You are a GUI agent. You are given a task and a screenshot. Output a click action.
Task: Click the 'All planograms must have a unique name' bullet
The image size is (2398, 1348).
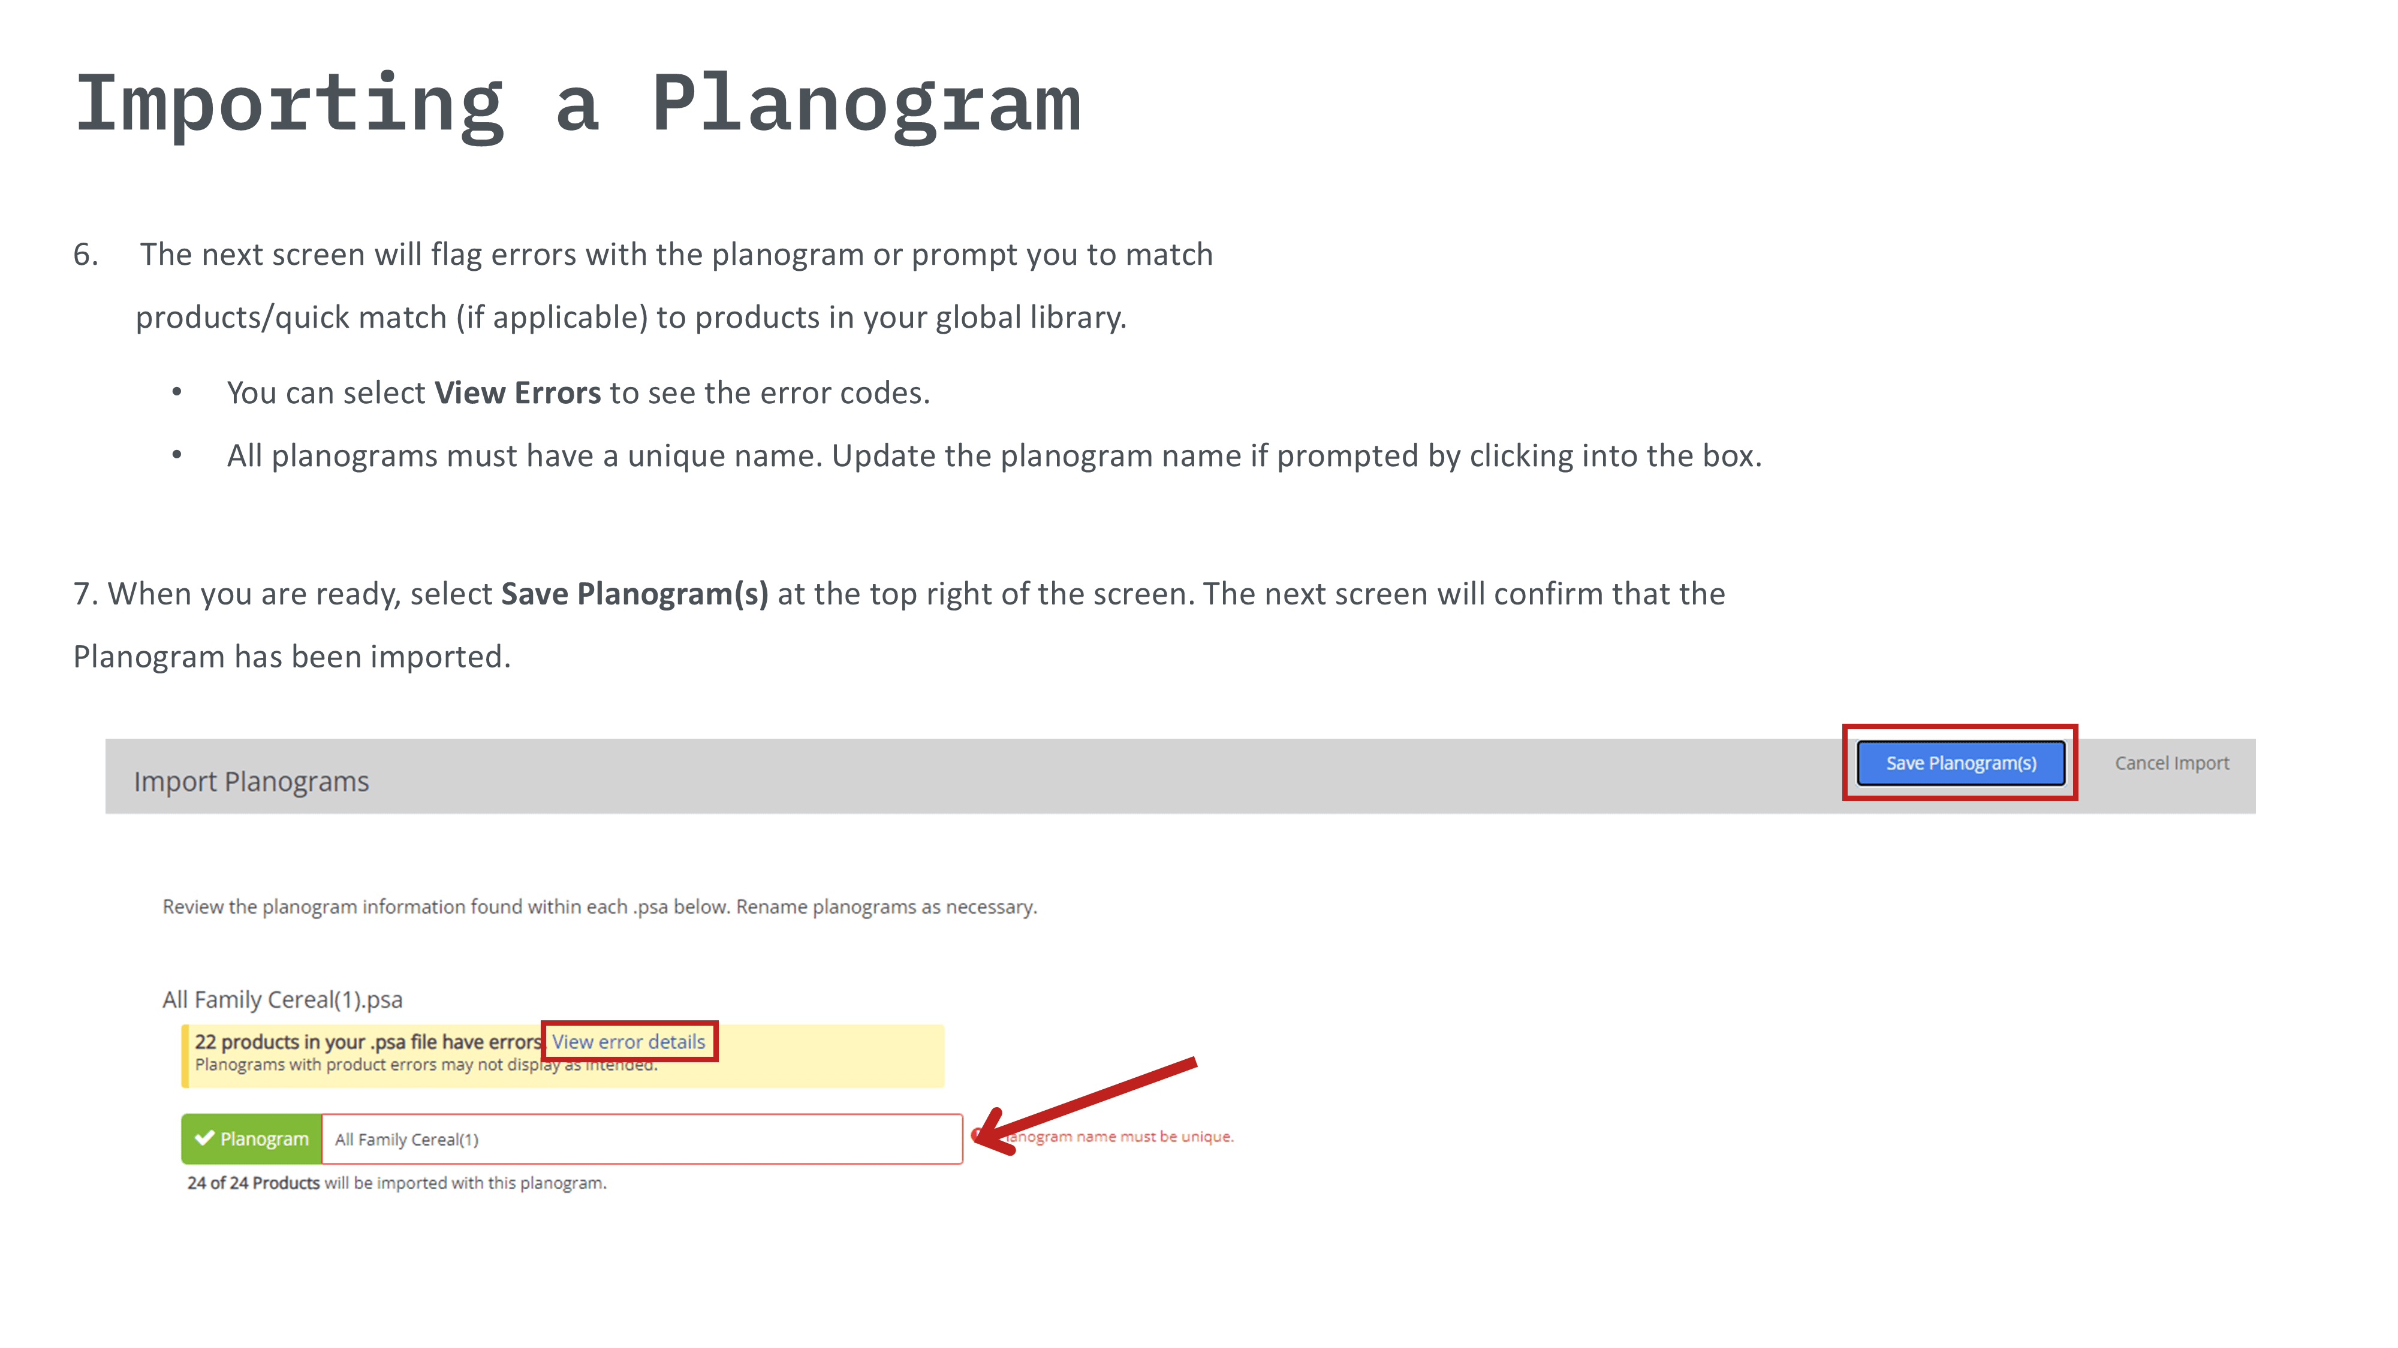pyautogui.click(x=993, y=456)
